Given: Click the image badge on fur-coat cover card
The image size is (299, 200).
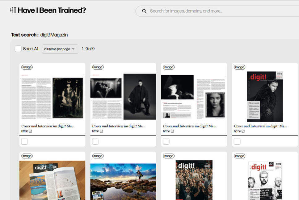Looking at the screenshot, I should [239, 67].
